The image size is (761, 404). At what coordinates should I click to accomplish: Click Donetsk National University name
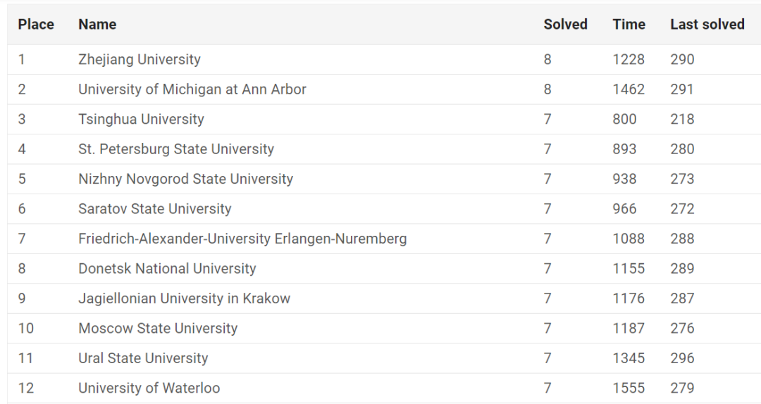(x=167, y=269)
